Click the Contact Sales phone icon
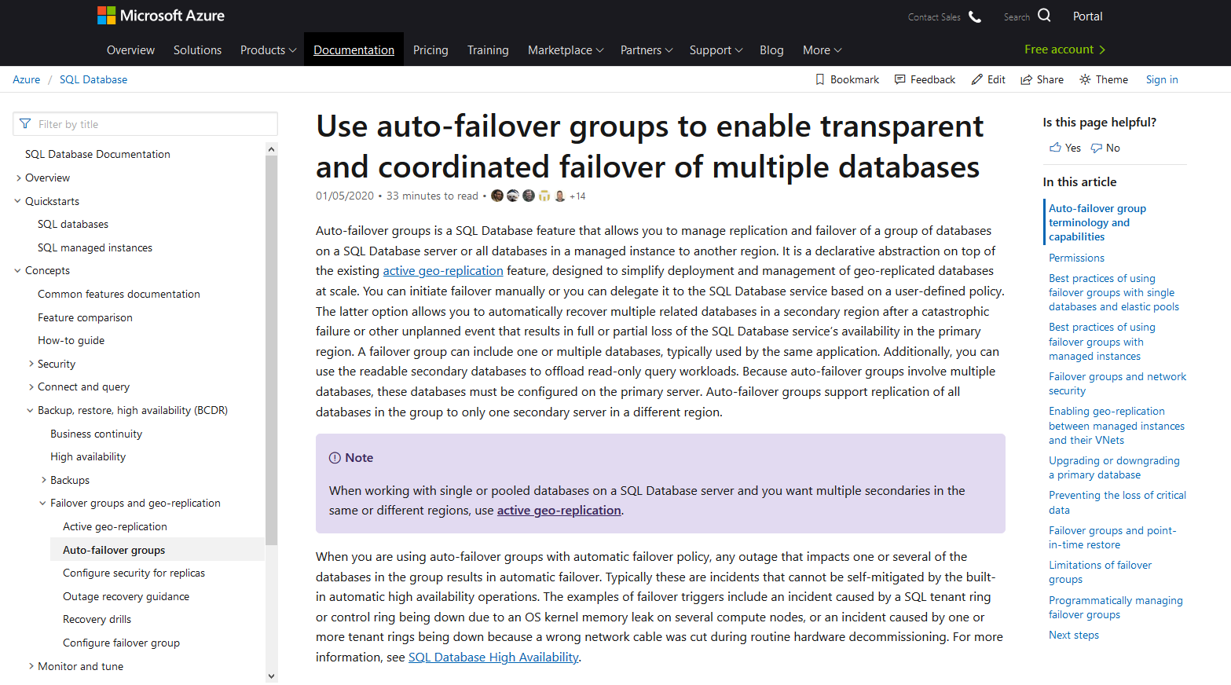This screenshot has height=685, width=1231. pyautogui.click(x=975, y=16)
